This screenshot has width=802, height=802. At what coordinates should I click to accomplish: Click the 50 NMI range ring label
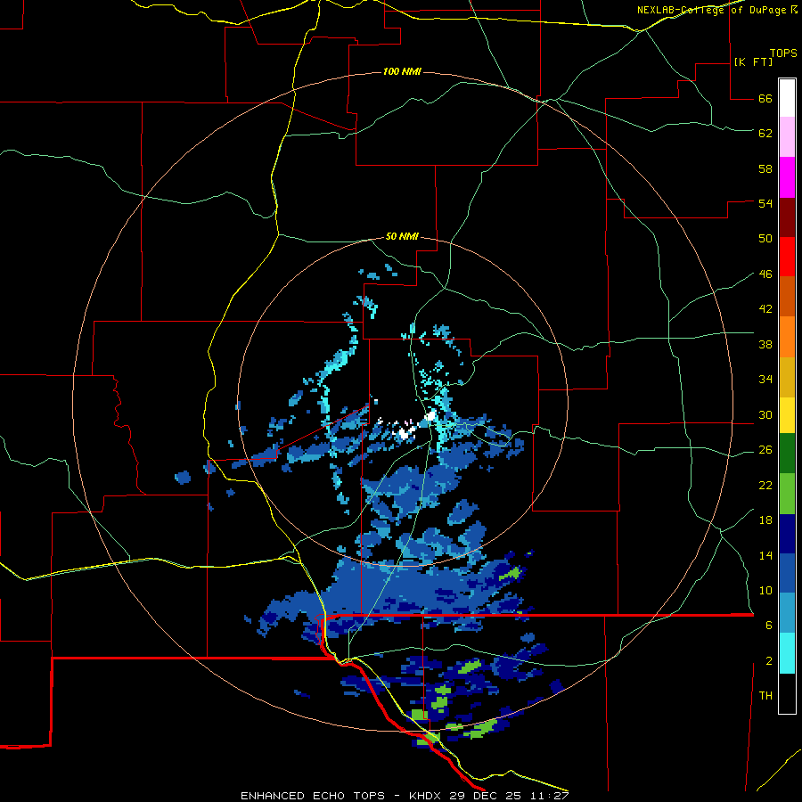[402, 236]
